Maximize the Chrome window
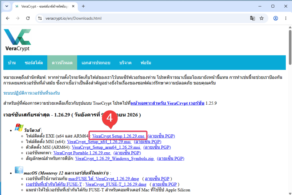The image size is (292, 195). 273,6
